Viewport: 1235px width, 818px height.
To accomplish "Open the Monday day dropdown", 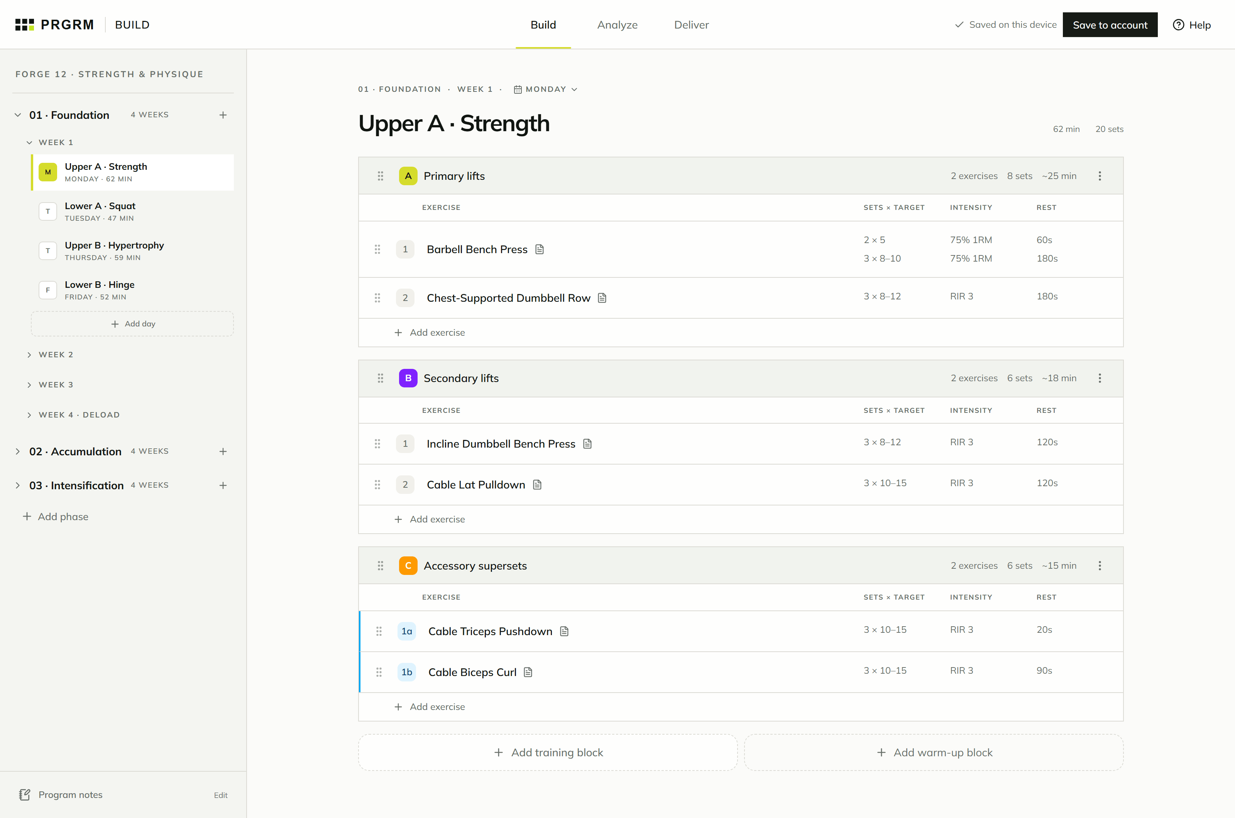I will click(x=546, y=89).
